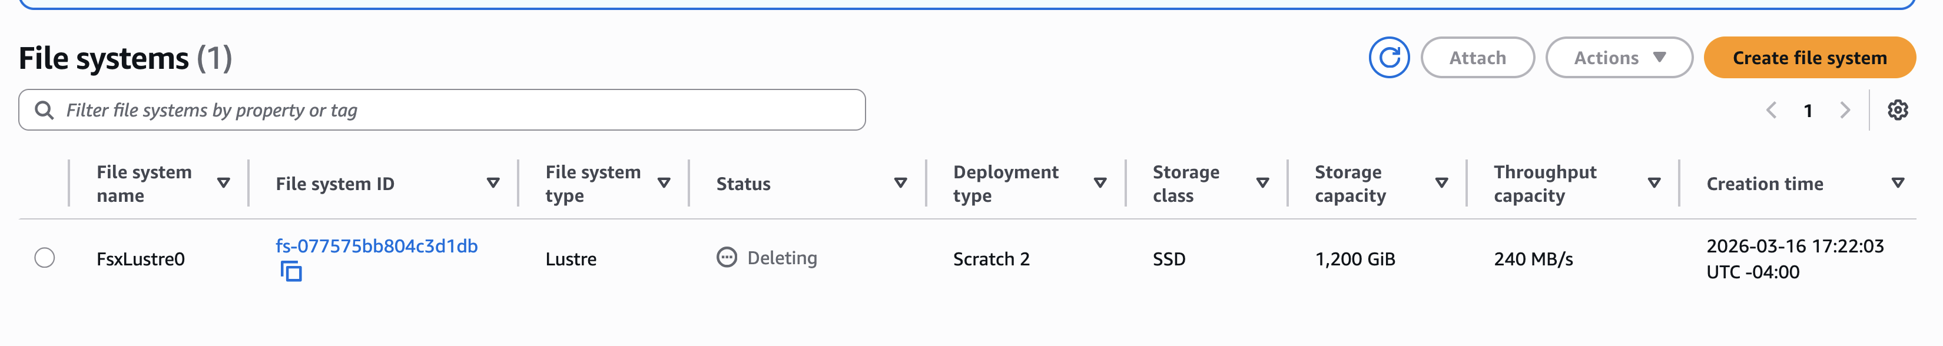Go to next page arrow
1943x346 pixels.
pos(1845,110)
